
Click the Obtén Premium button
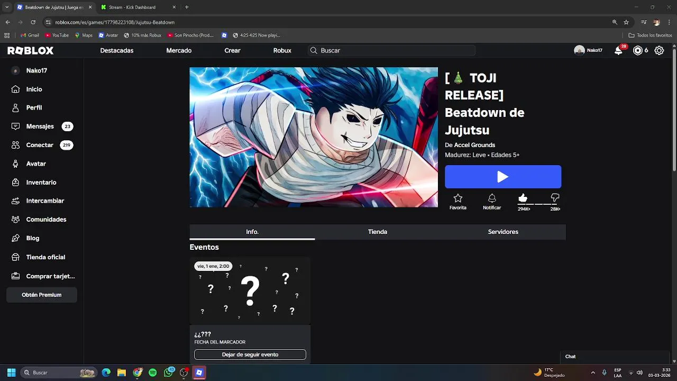[x=42, y=295]
